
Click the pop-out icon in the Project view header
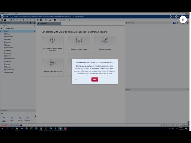pyautogui.click(x=34, y=23)
